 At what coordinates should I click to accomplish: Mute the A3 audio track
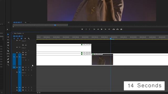pyautogui.click(x=26, y=87)
